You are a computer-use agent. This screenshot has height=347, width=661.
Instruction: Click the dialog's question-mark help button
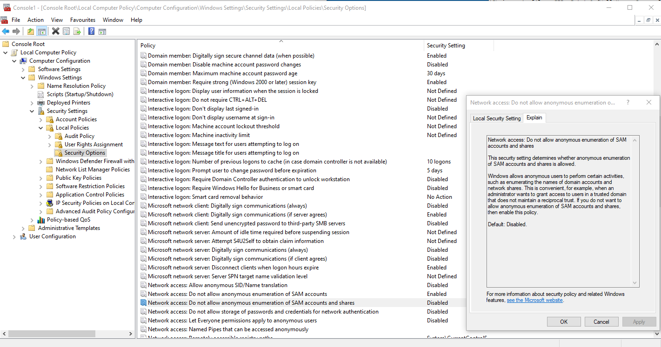628,103
